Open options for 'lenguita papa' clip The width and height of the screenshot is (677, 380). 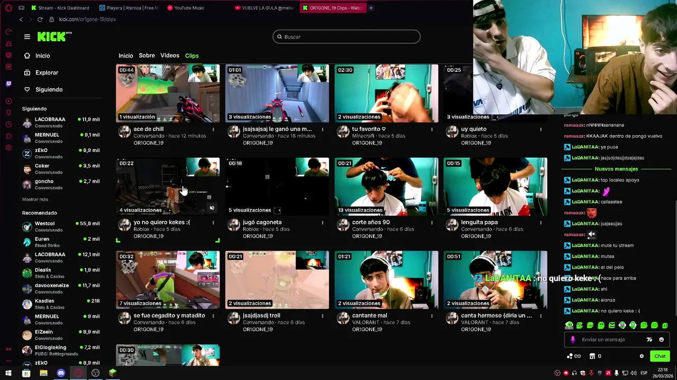click(x=541, y=223)
